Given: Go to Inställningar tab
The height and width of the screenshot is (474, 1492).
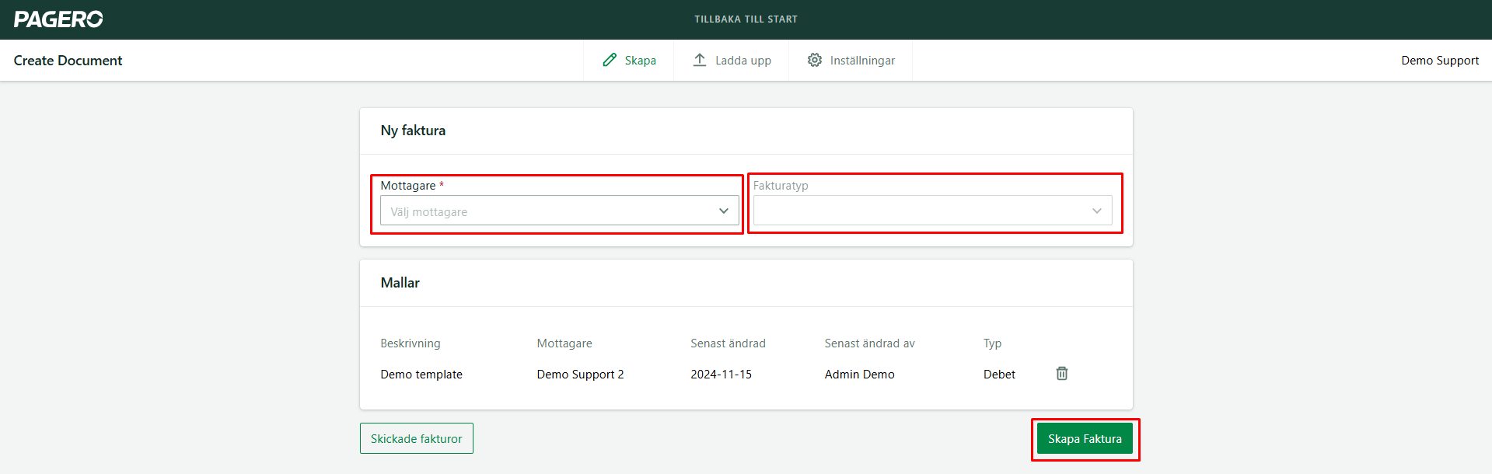Looking at the screenshot, I should point(851,61).
